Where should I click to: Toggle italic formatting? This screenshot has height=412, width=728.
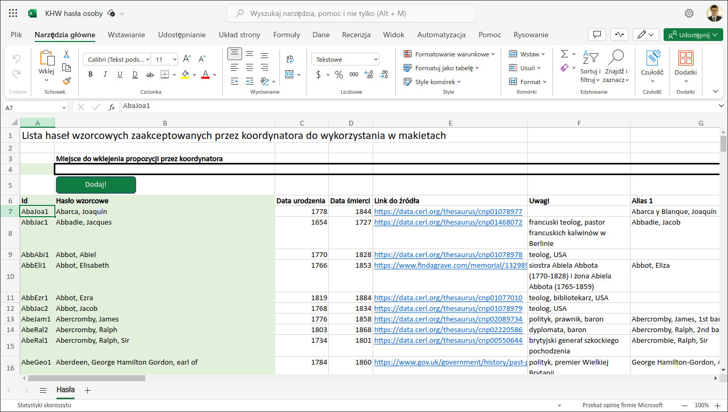(x=105, y=75)
